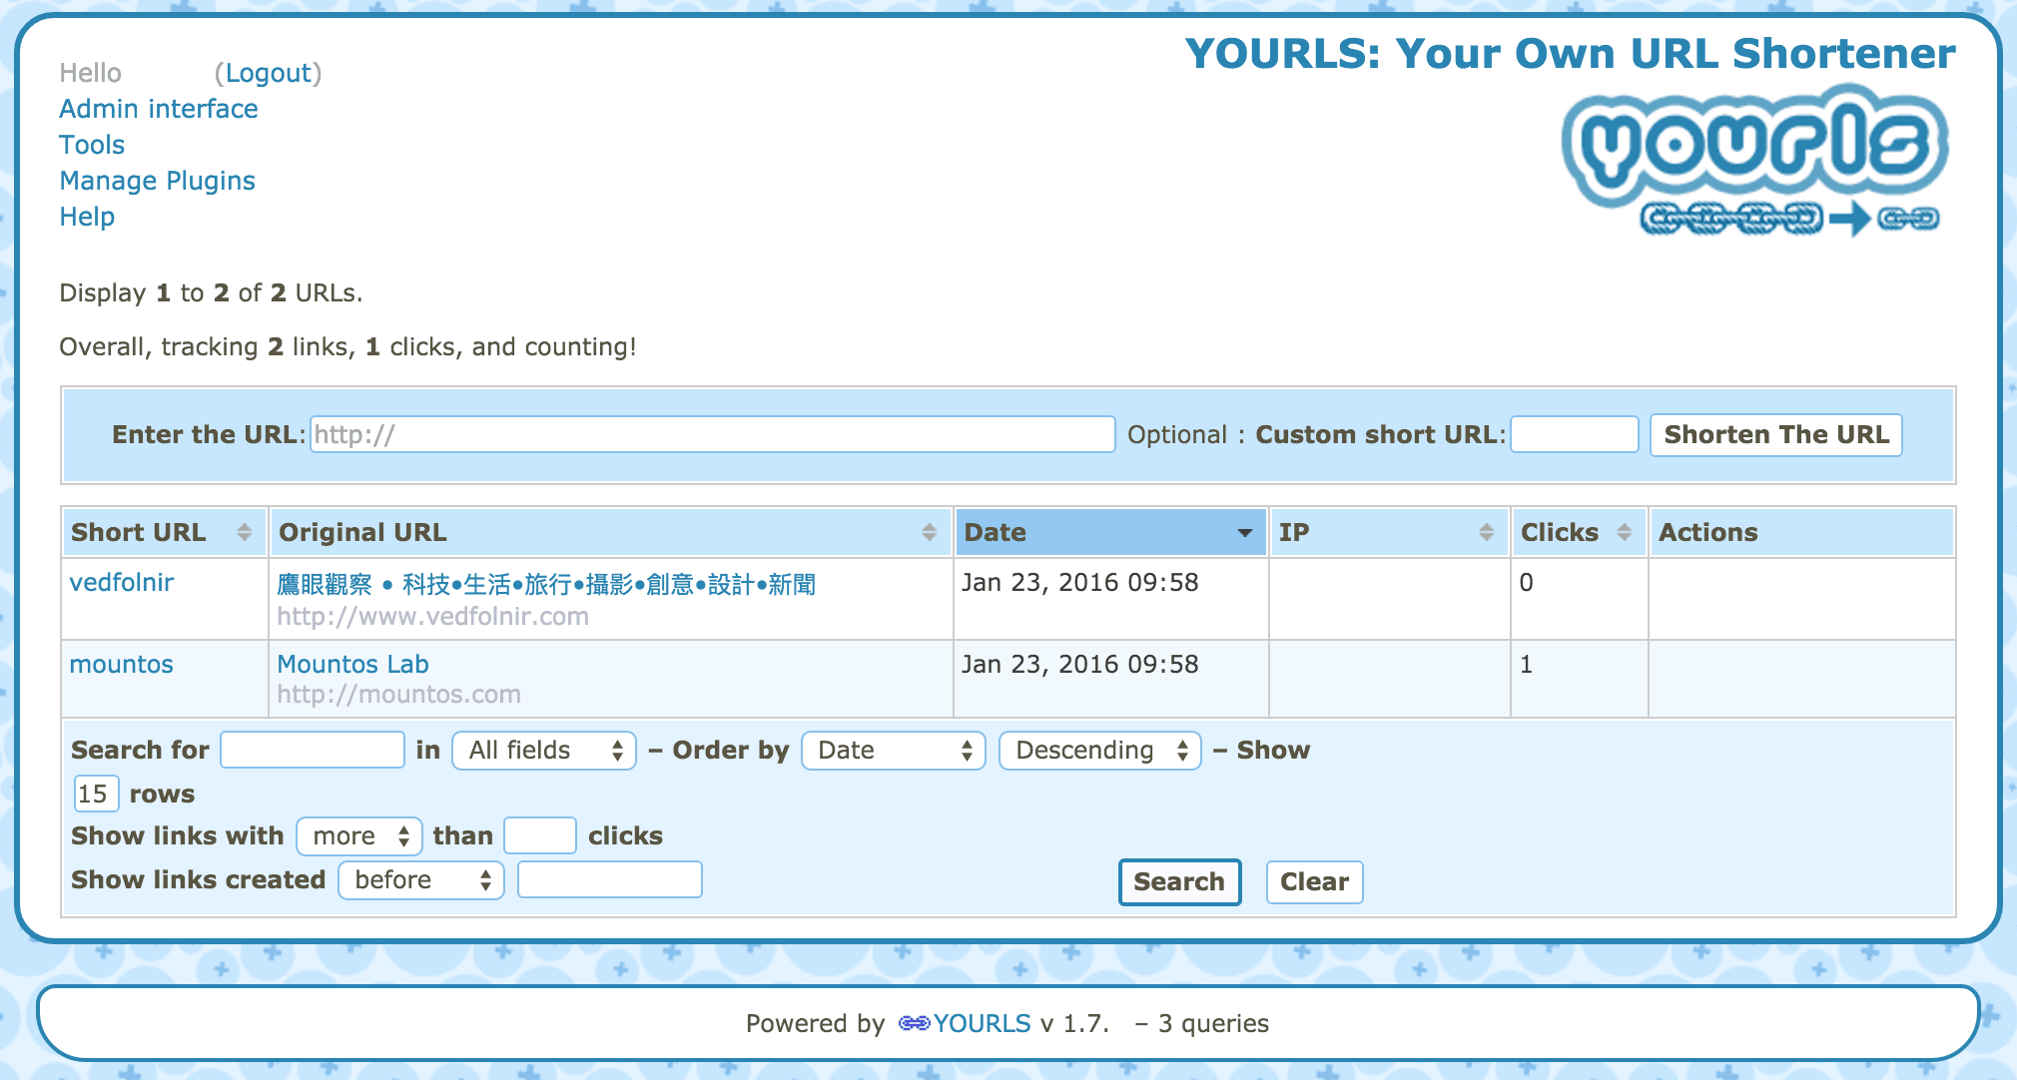Open the 'more' clicks comparison dropdown
The width and height of the screenshot is (2017, 1080).
pyautogui.click(x=359, y=836)
